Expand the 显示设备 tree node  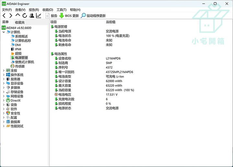pos(4,83)
